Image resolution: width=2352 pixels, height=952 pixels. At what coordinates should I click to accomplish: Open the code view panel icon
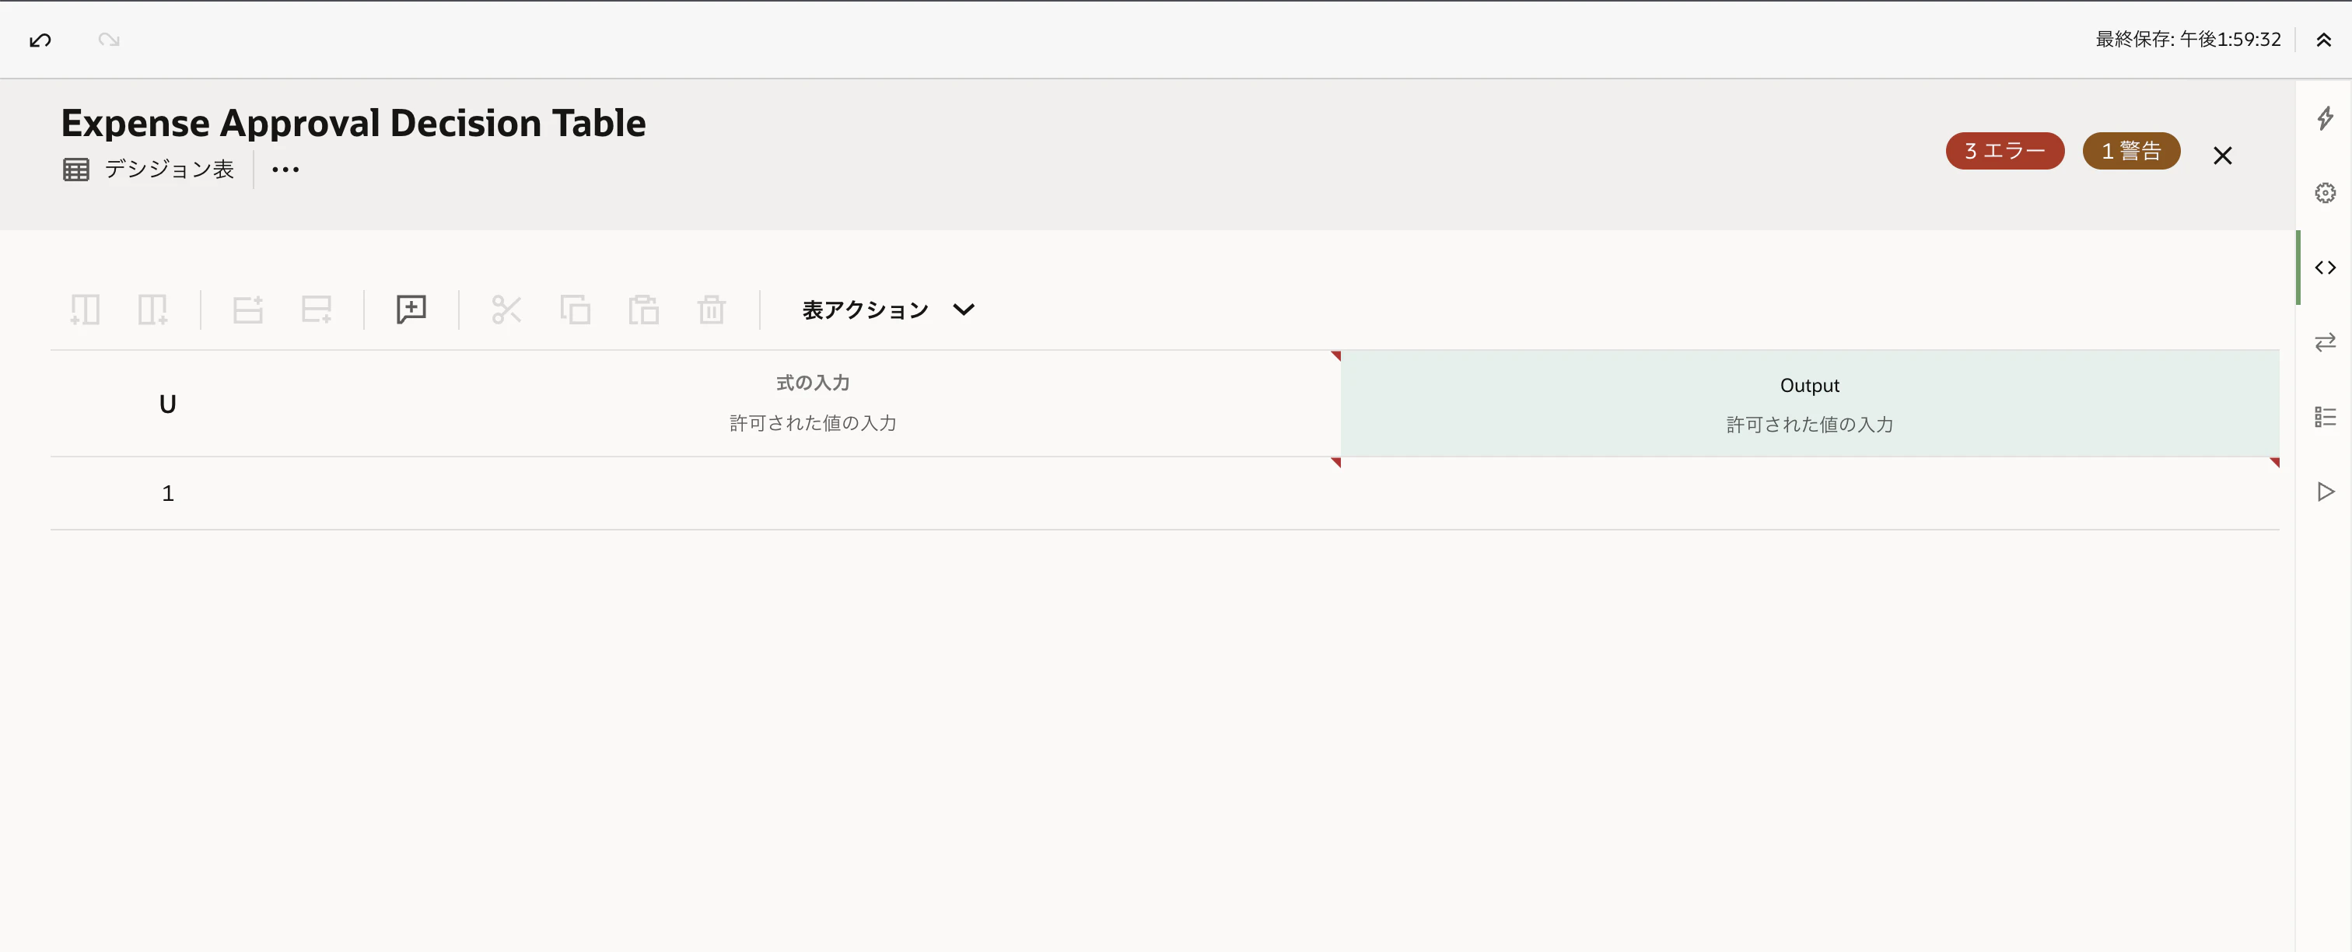[x=2325, y=268]
